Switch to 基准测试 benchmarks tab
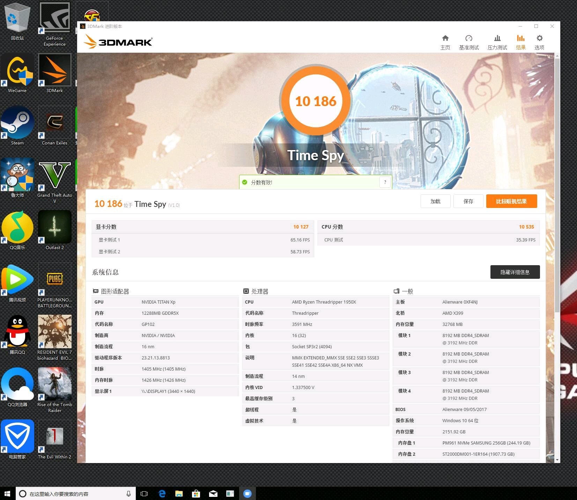This screenshot has height=500, width=577. point(469,42)
